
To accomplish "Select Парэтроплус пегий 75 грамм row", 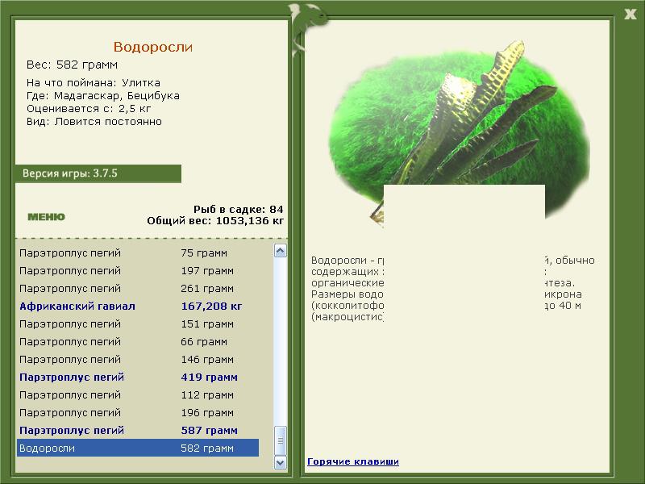I will pyautogui.click(x=138, y=252).
